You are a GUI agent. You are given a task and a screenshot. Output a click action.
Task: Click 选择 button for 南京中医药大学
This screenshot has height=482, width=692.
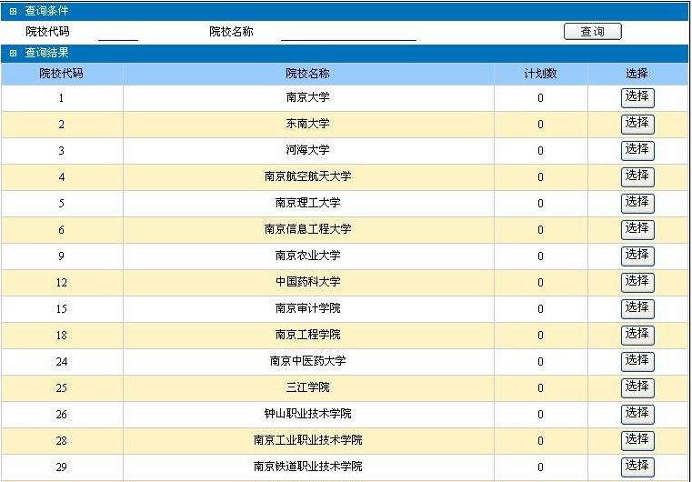(x=637, y=362)
